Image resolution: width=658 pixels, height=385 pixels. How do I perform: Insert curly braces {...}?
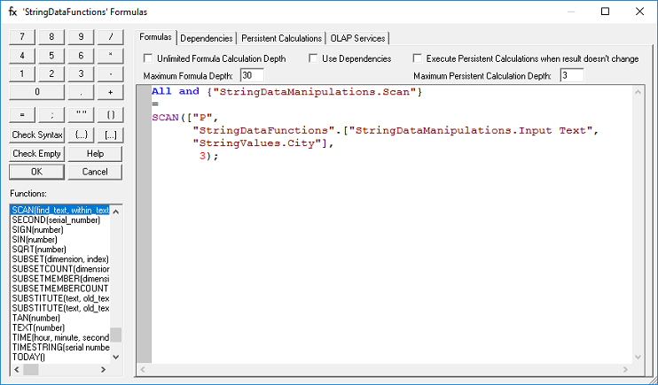point(81,135)
